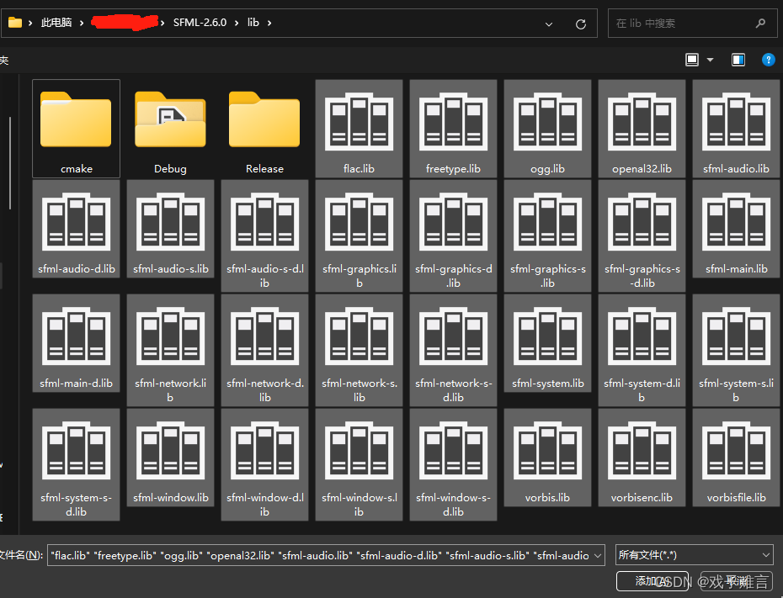This screenshot has width=783, height=598.
Task: Select the sfml-main.lib file
Action: coord(736,229)
